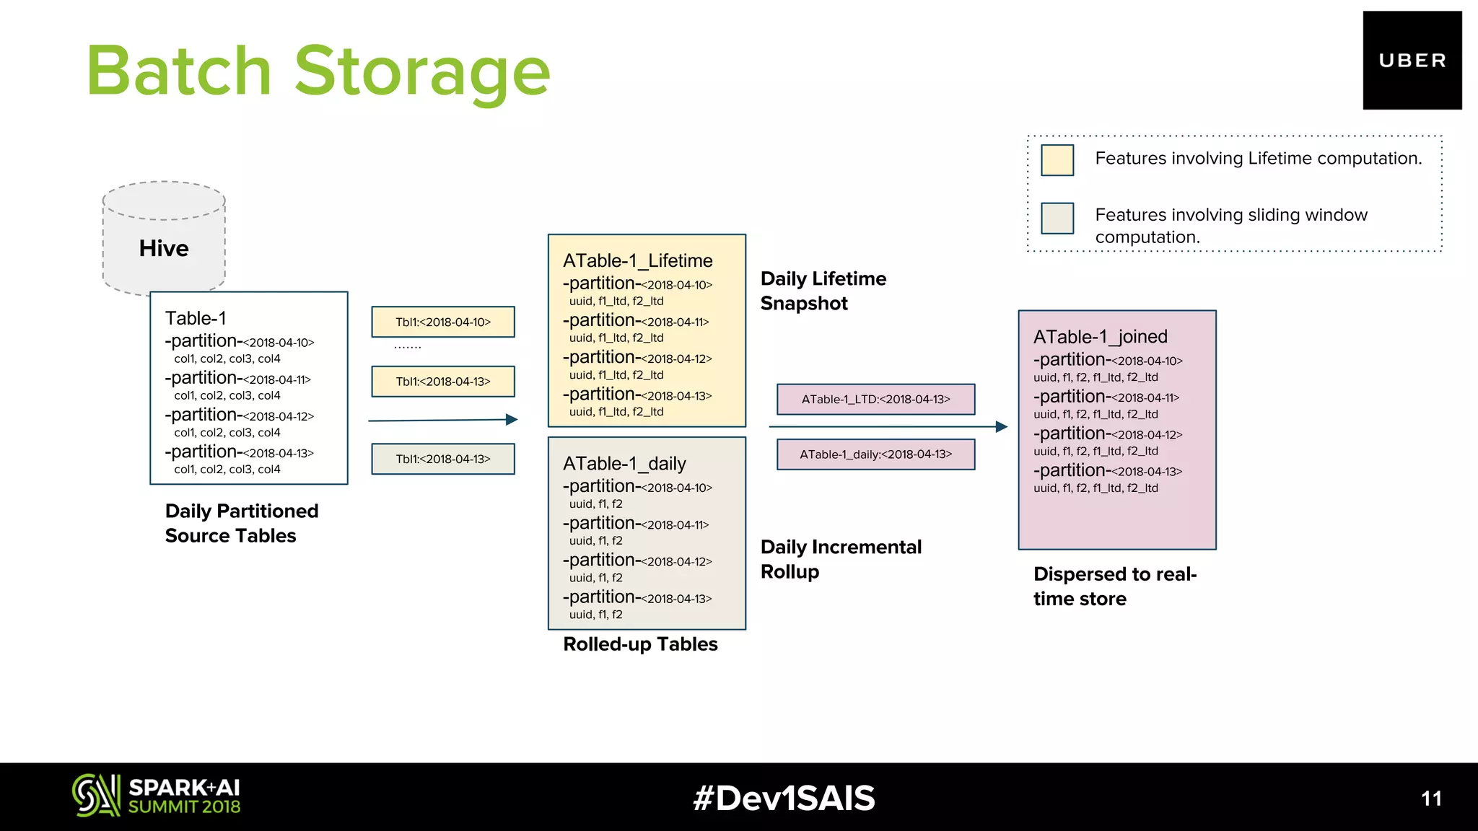Click the ATable-1_Lifetime table title
The height and width of the screenshot is (831, 1478).
[637, 260]
